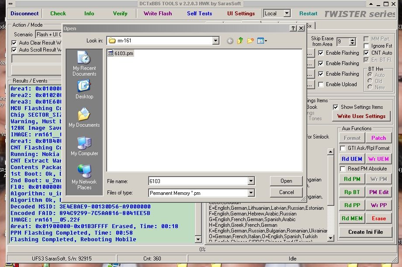Go to Desktop in places bar

point(84,90)
